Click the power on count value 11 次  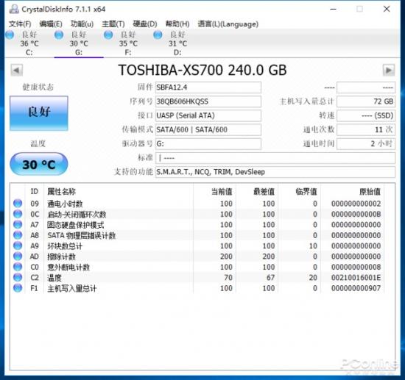(x=366, y=129)
